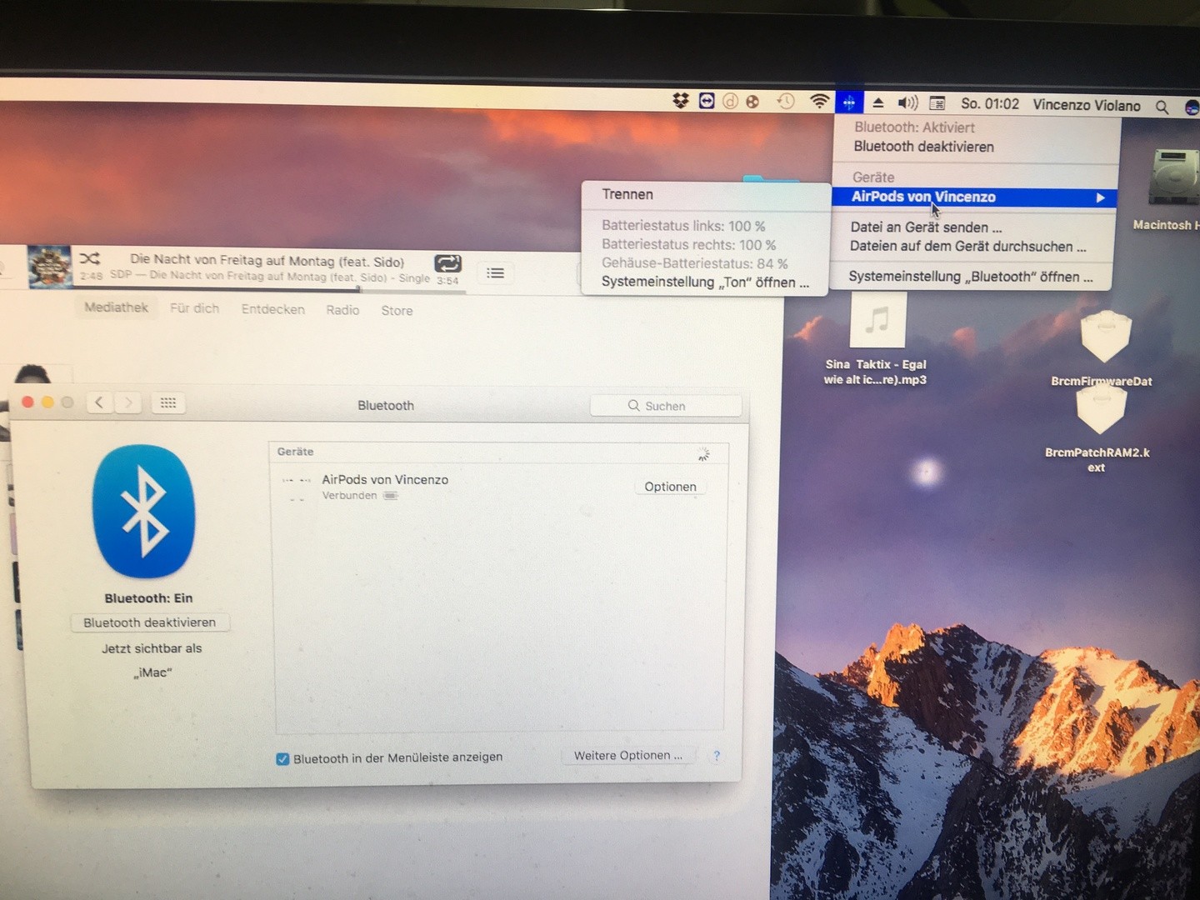Select AirPods von Vincenzo menu entry
1200x900 pixels.
(973, 197)
